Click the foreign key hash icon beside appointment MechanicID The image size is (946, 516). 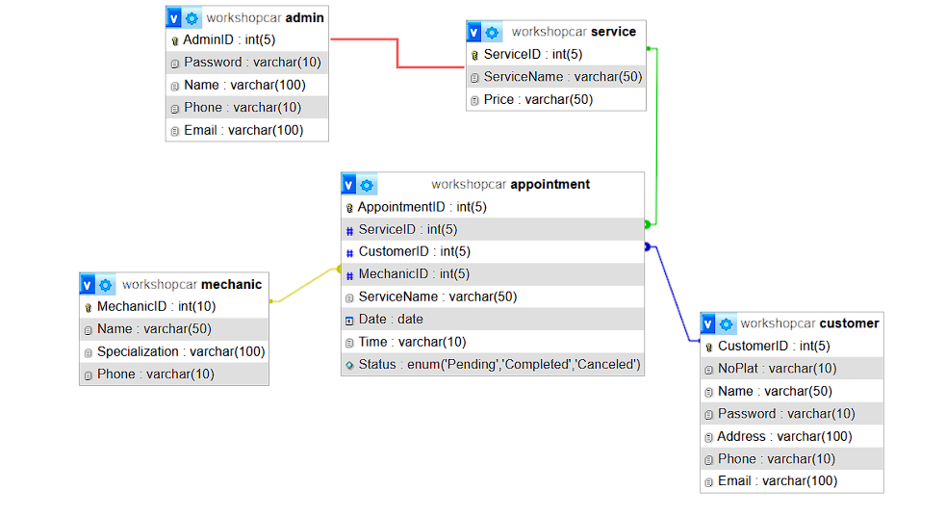coord(349,275)
